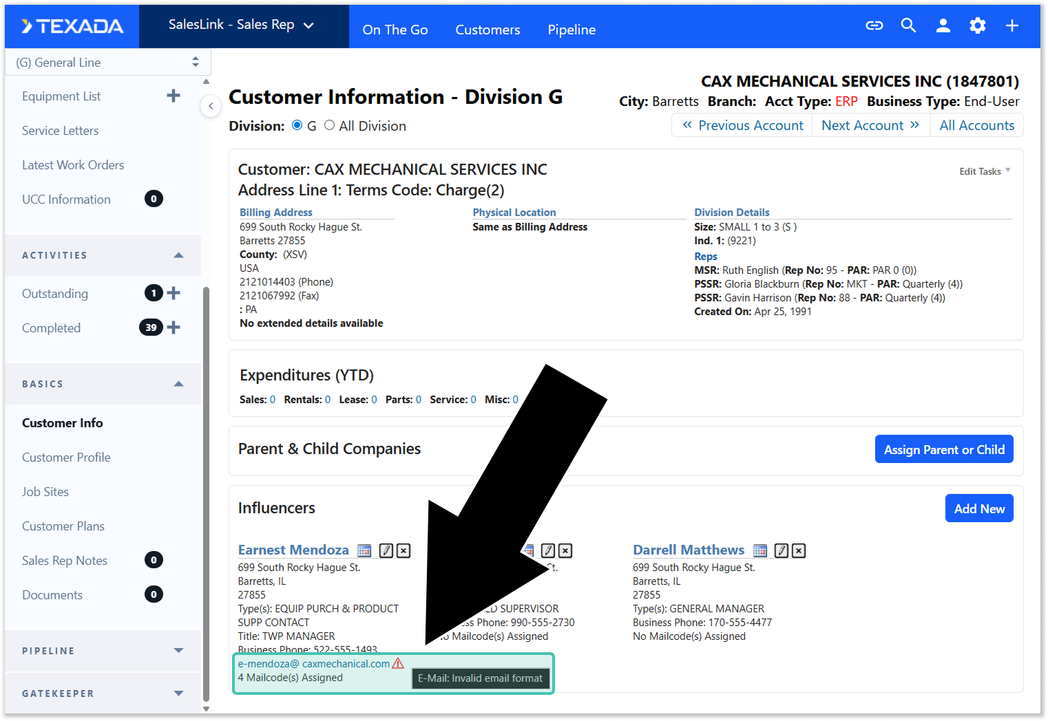This screenshot has height=721, width=1048.
Task: Click the plus icon next to Equipment List
Action: (x=174, y=96)
